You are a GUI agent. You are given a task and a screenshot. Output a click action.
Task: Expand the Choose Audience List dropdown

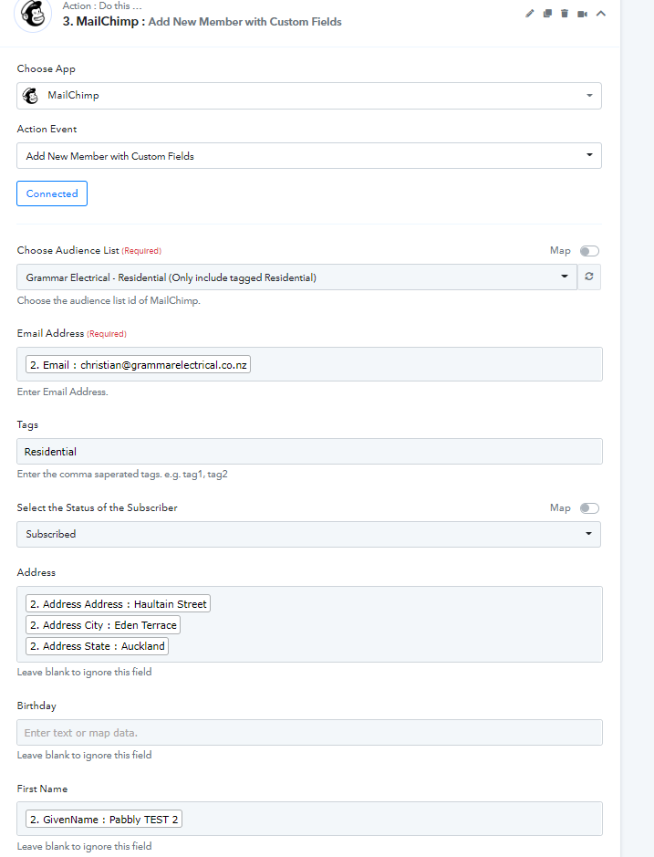pos(296,277)
